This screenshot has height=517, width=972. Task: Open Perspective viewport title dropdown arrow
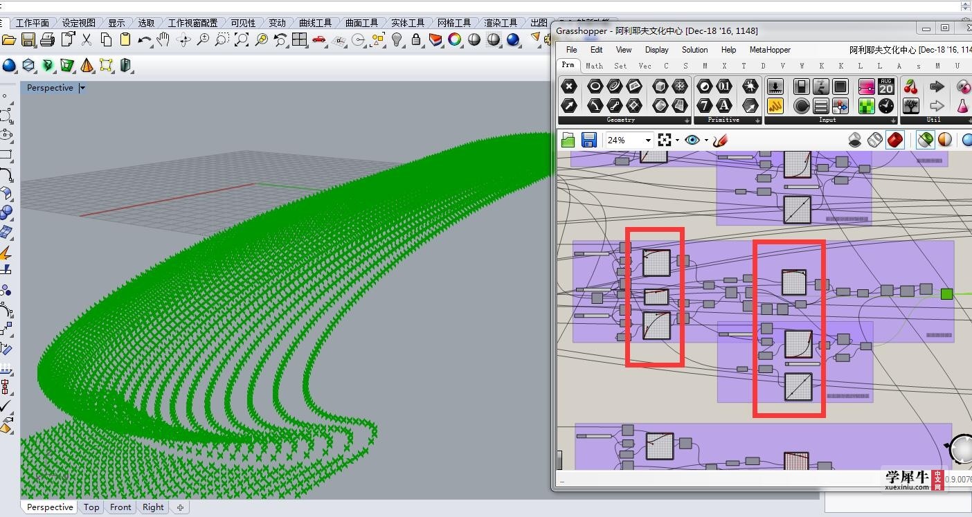click(x=82, y=88)
